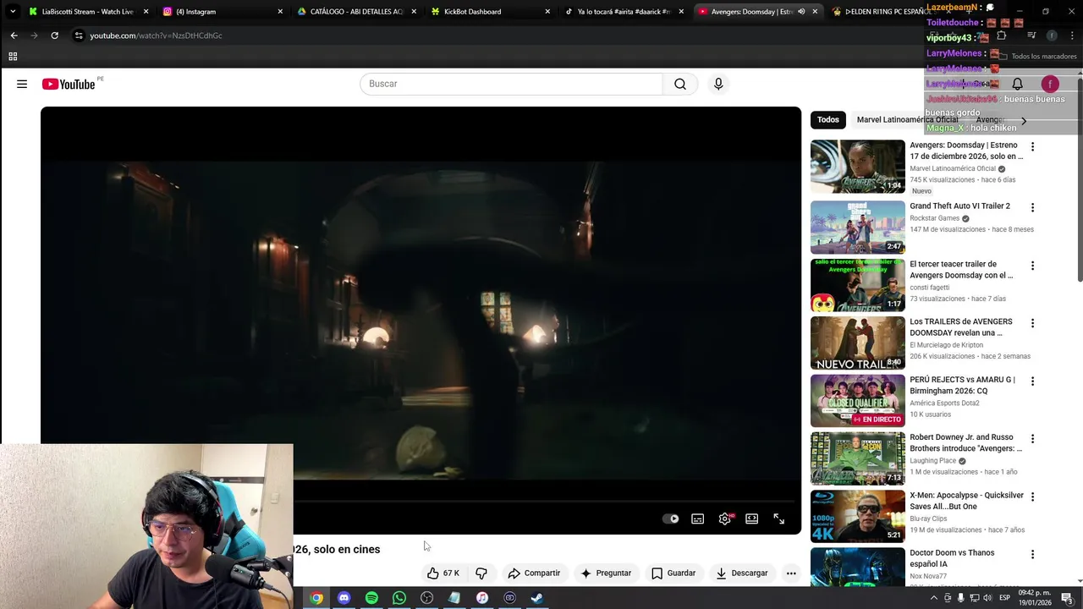
Task: Mute the Avengers tab audio speaker icon
Action: click(800, 12)
